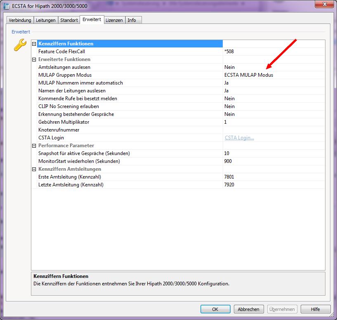Open the Leitungen tab

click(45, 20)
